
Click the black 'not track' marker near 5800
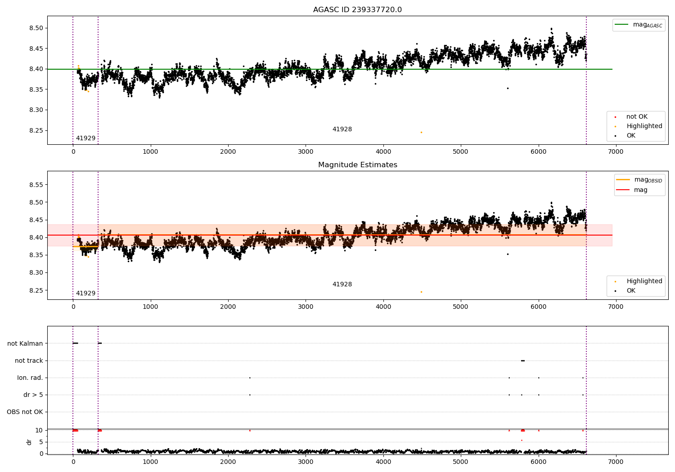click(x=523, y=361)
